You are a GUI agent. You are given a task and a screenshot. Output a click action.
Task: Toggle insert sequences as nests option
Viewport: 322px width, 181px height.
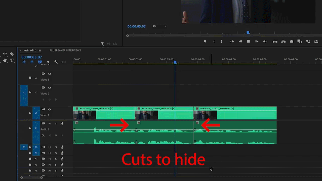pyautogui.click(x=24, y=62)
